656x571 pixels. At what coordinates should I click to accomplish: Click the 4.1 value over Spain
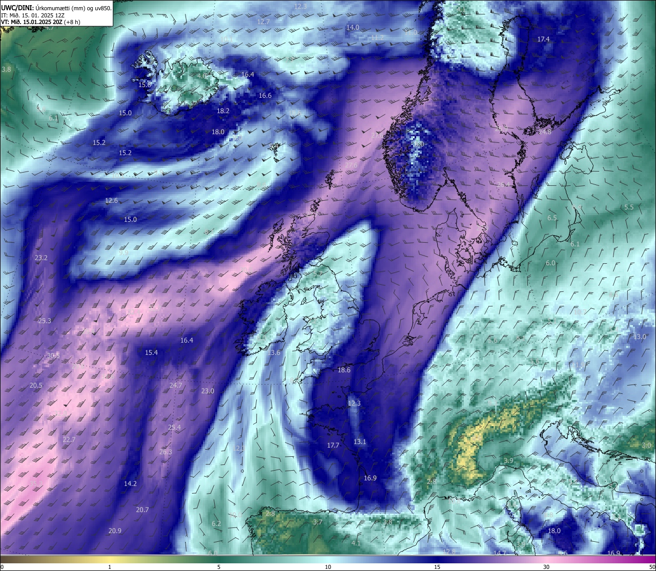356,543
